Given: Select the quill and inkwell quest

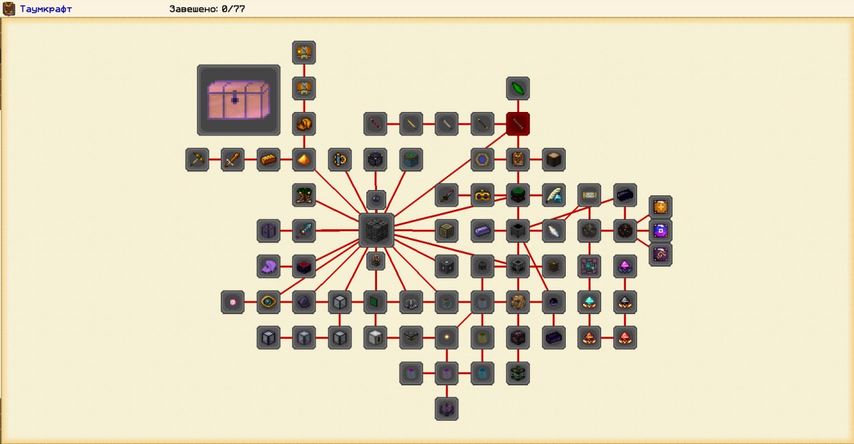Looking at the screenshot, I should tap(554, 195).
